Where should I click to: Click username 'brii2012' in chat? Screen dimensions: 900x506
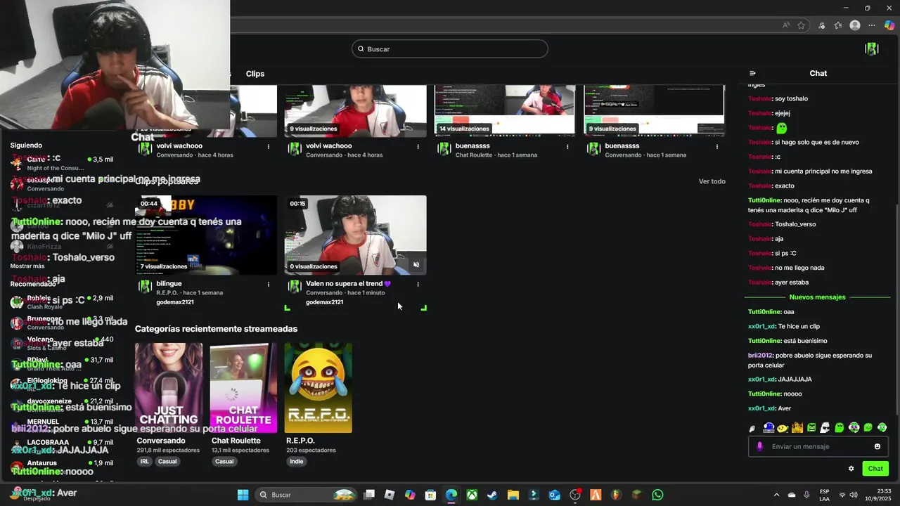[760, 356]
